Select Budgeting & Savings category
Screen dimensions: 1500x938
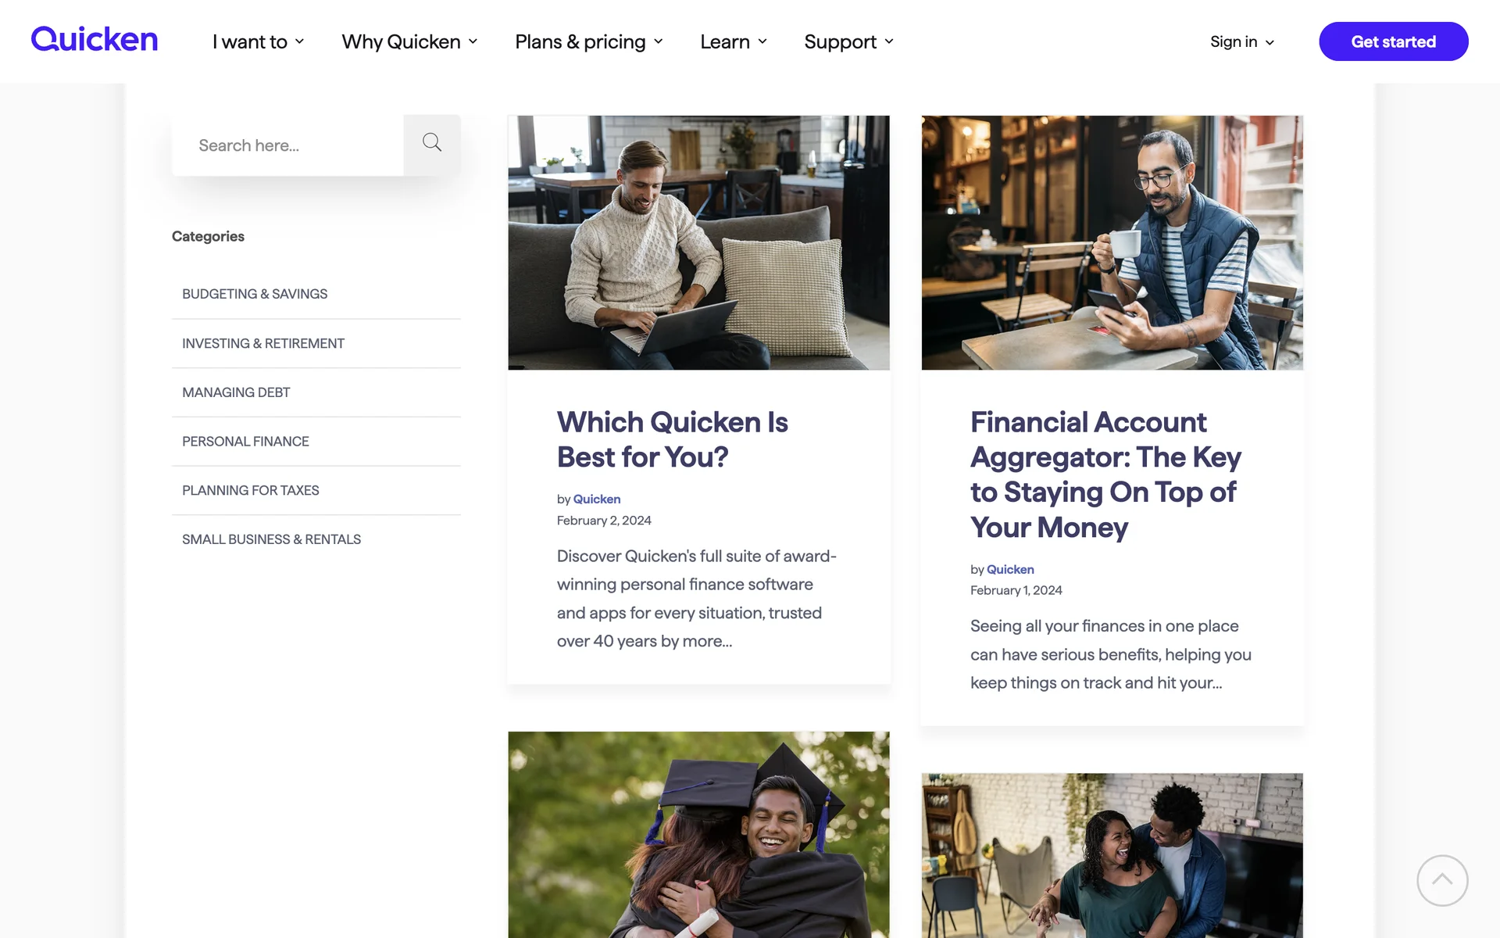[x=255, y=294]
